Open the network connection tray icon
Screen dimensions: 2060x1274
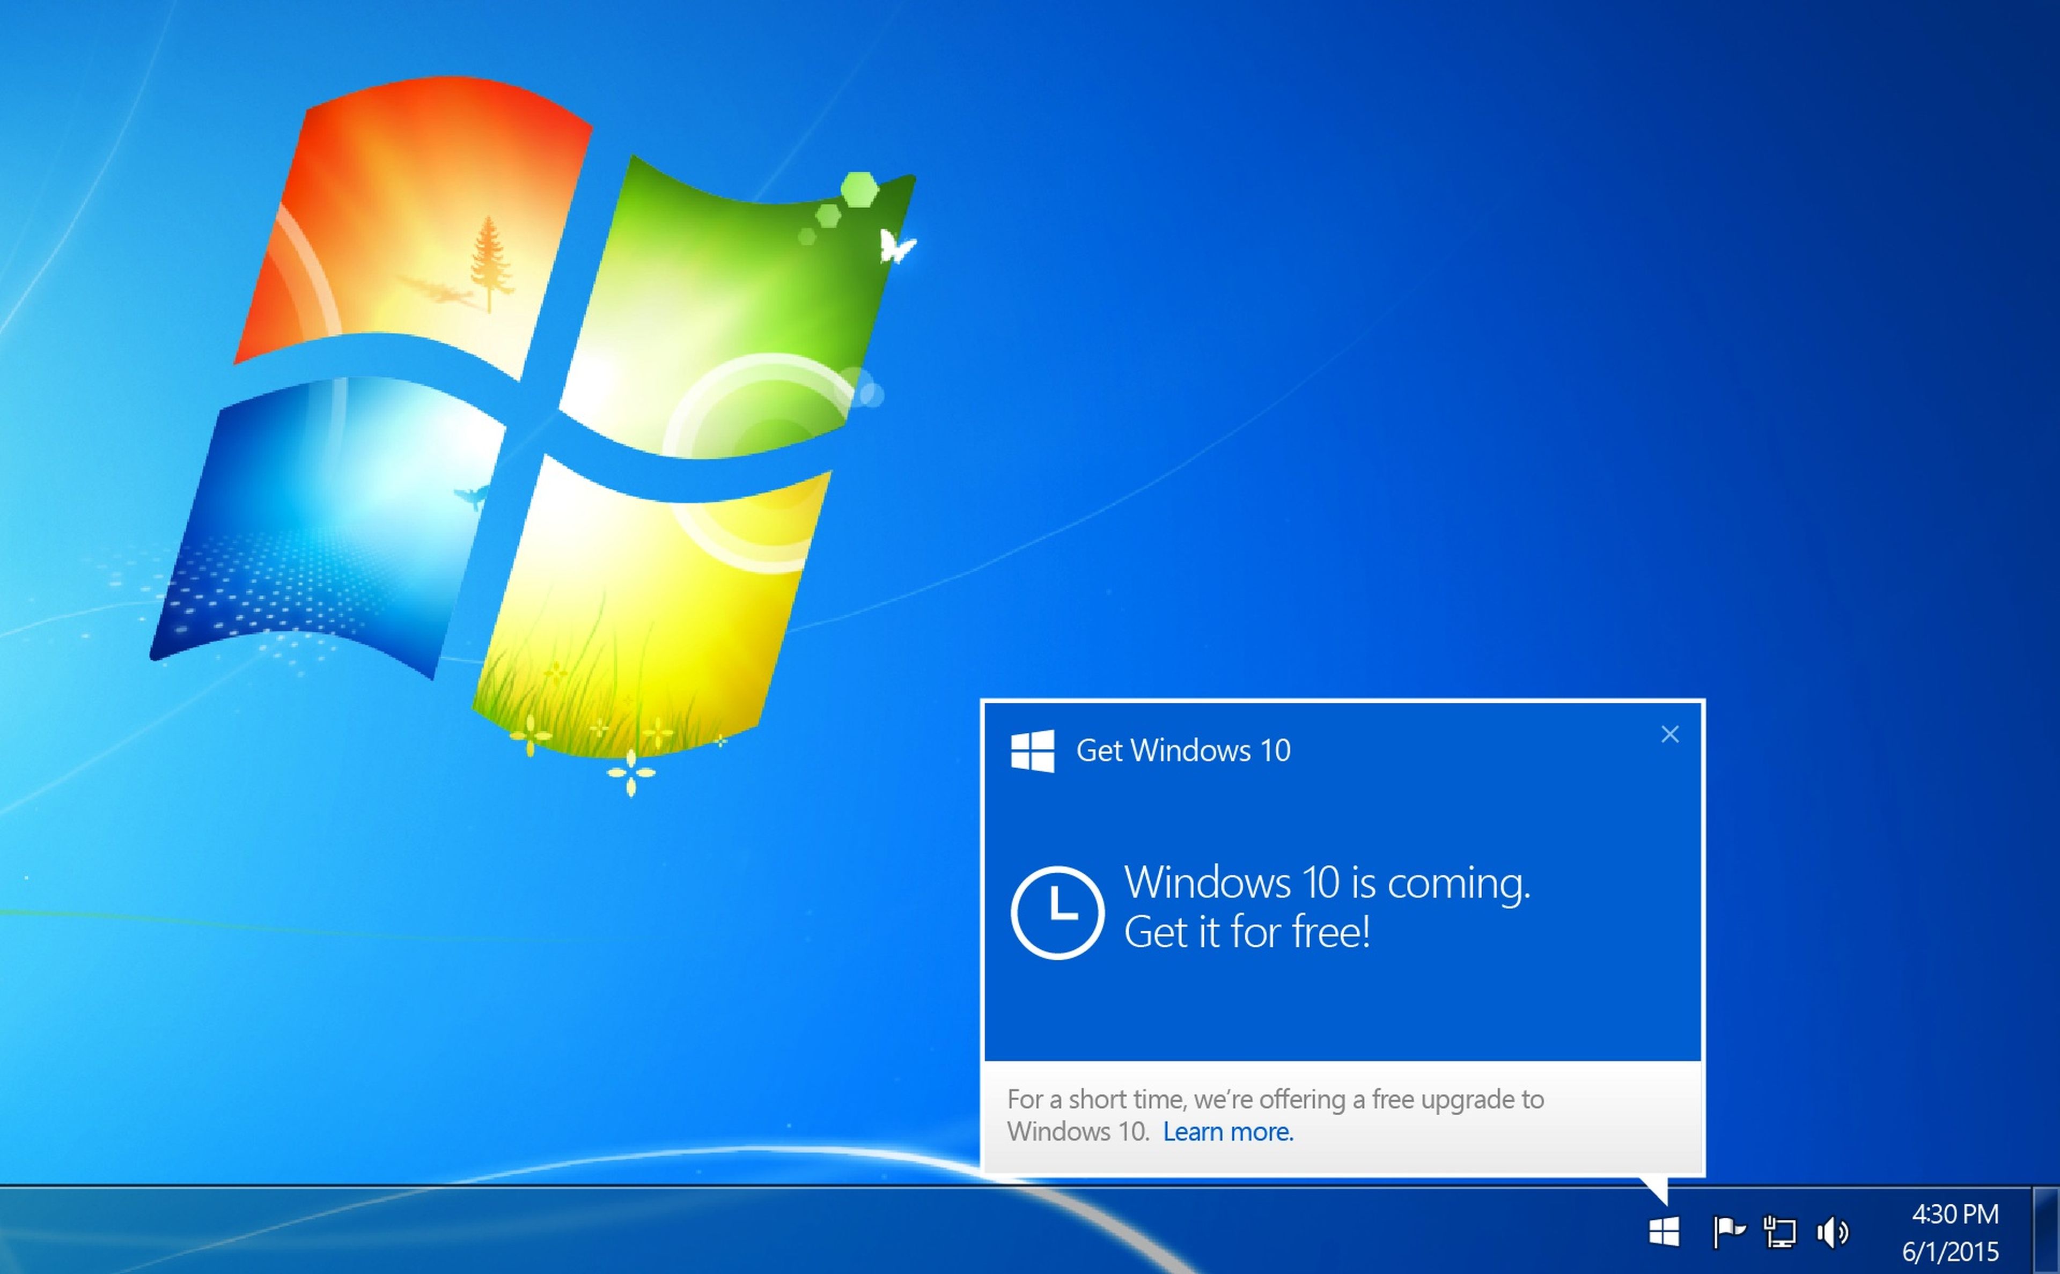1779,1232
